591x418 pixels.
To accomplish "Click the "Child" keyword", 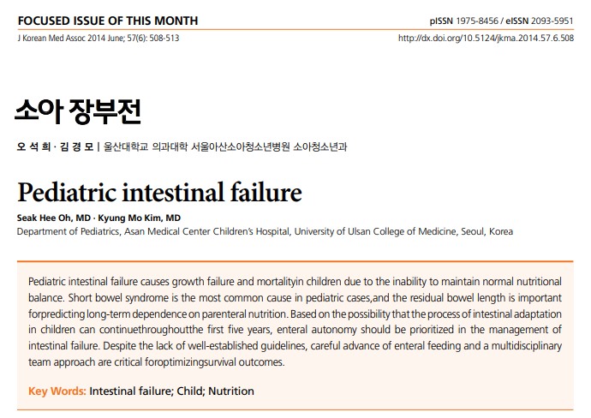I will pyautogui.click(x=189, y=391).
